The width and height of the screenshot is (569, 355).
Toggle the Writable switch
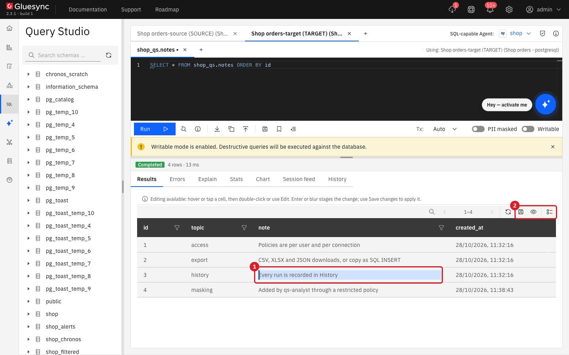pyautogui.click(x=528, y=129)
